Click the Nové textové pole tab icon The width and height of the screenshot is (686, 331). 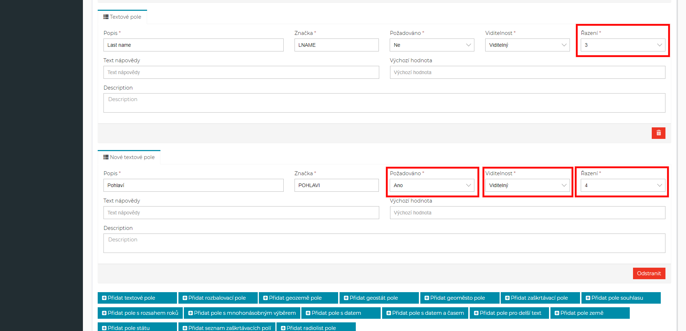coord(106,157)
